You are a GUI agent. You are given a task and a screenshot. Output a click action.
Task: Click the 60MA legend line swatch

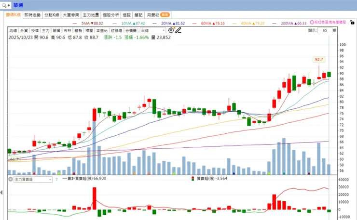click(x=194, y=24)
